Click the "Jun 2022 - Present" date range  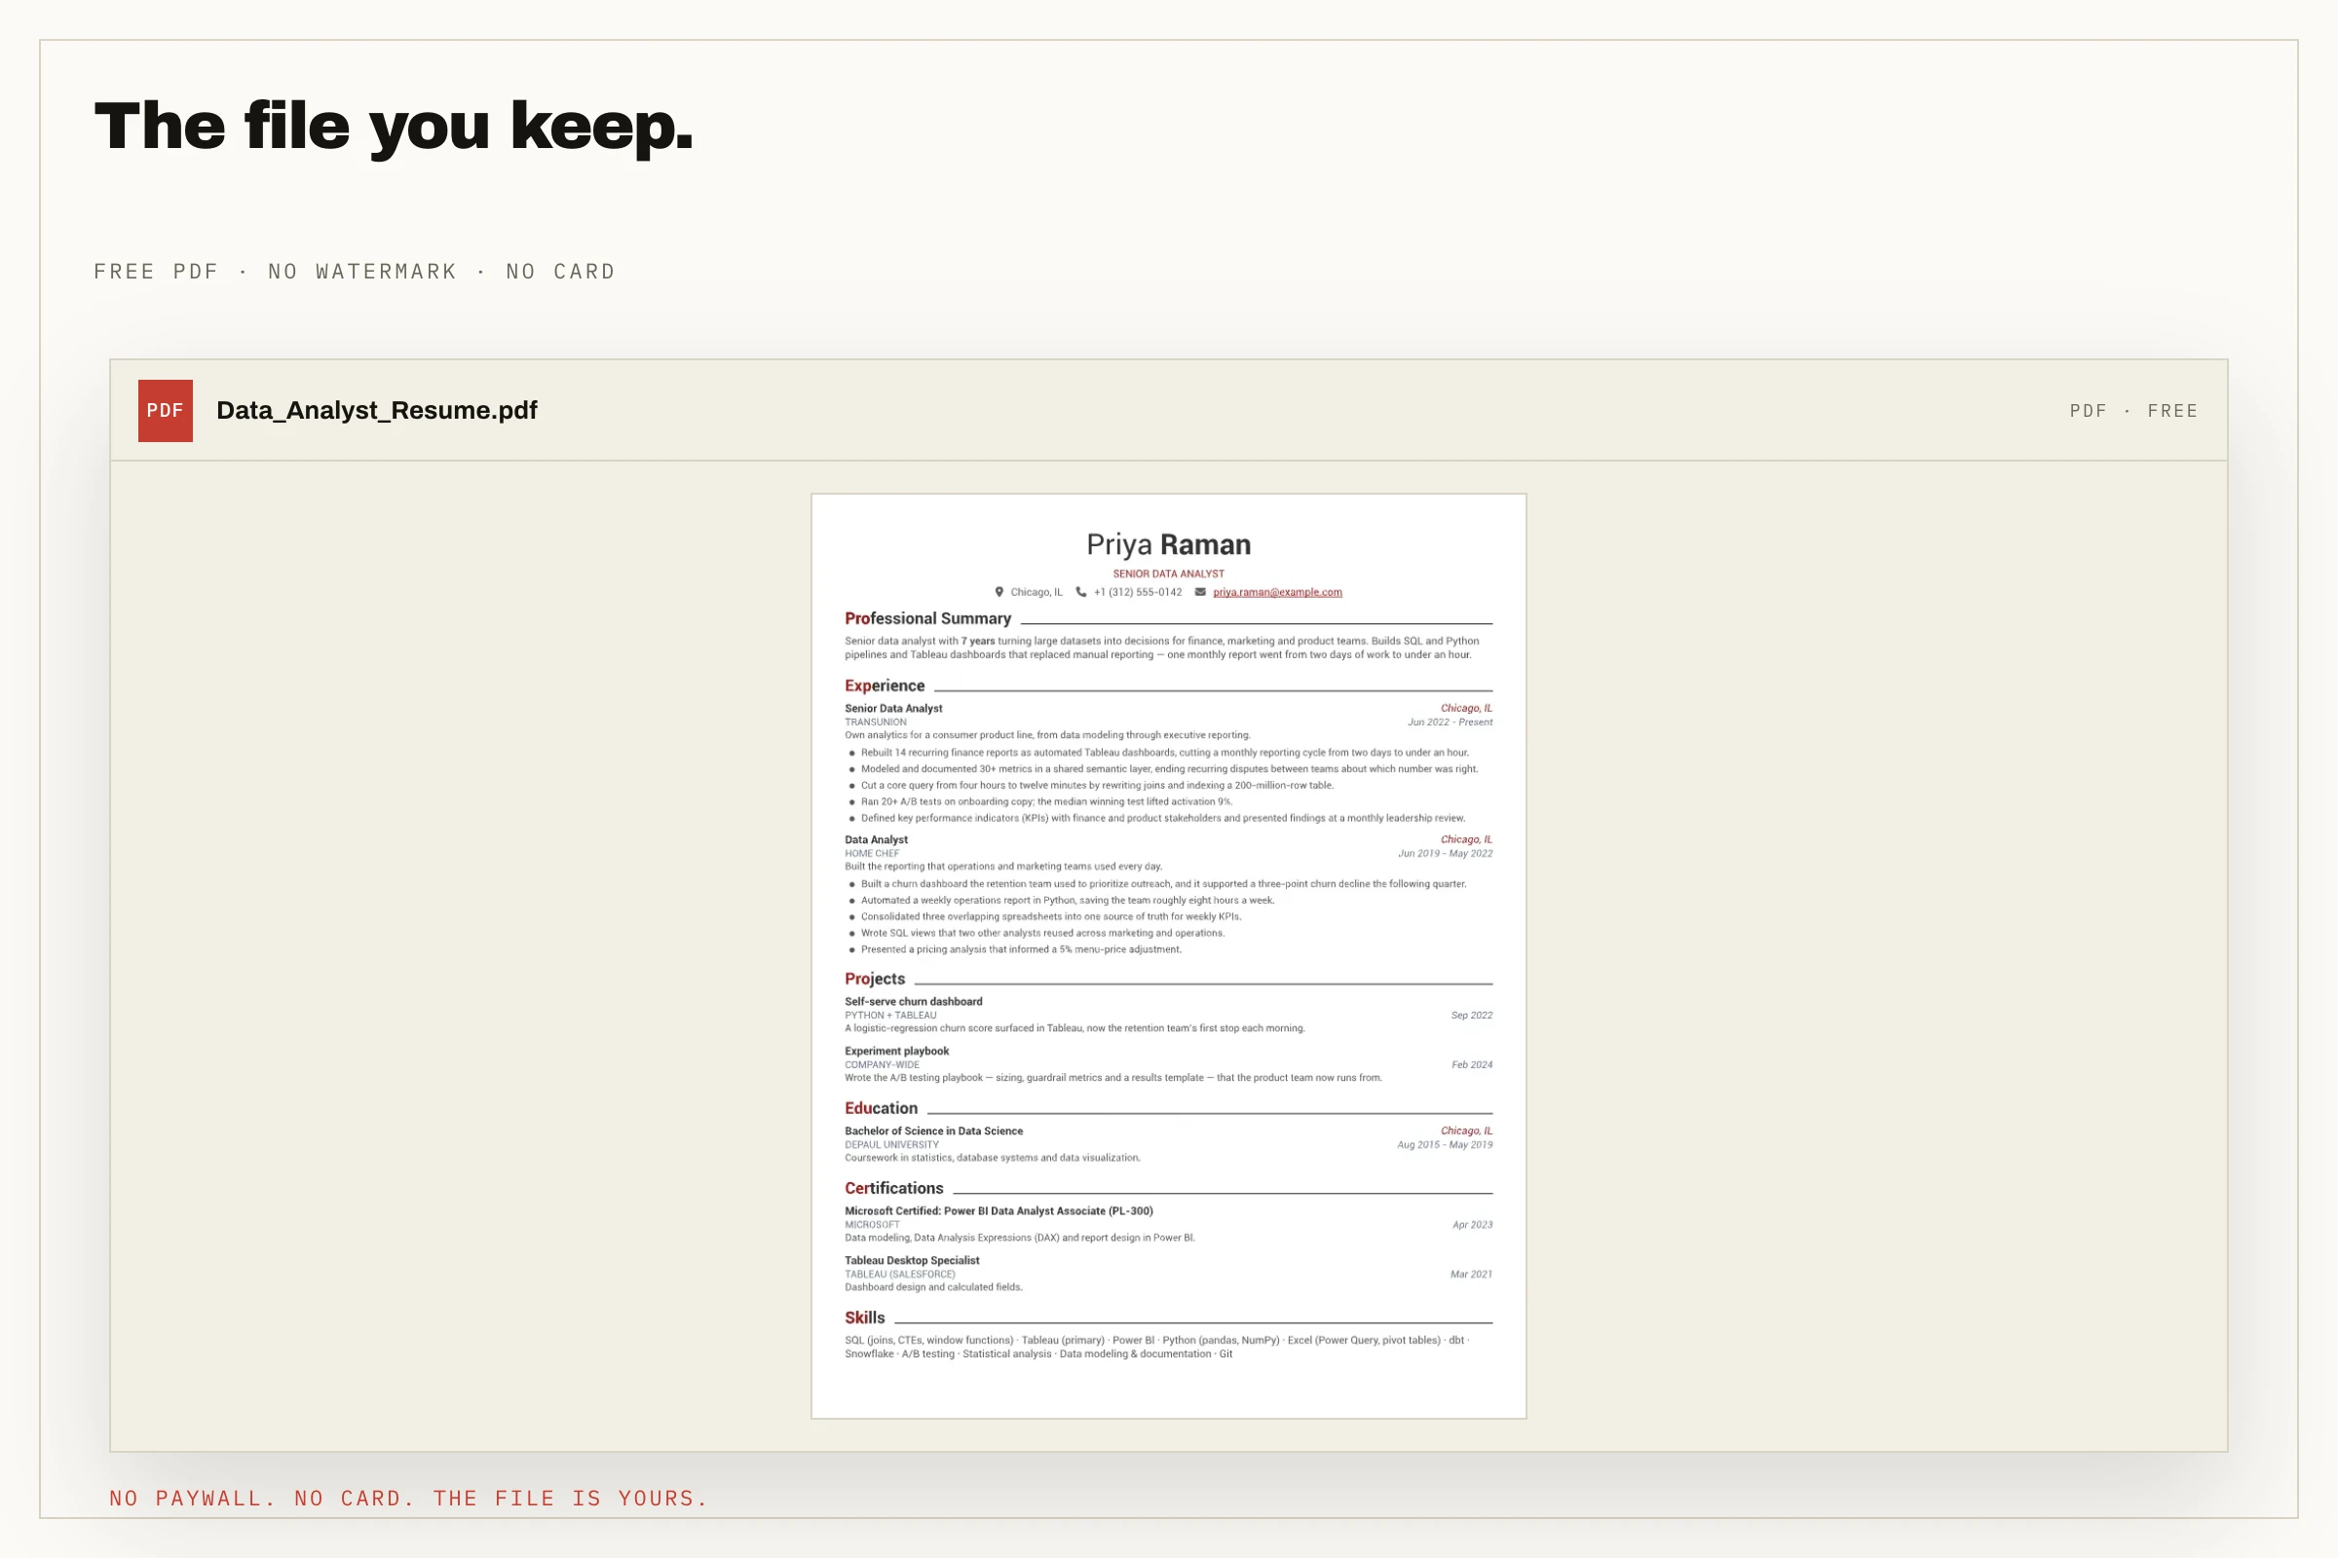pos(1451,723)
